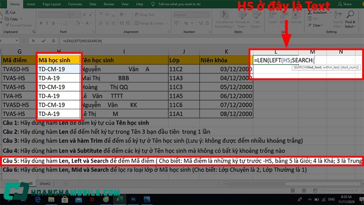The image size is (364, 205).
Task: Select the first TD-CM-19 cell under Mã học sinh
Action: coord(59,69)
